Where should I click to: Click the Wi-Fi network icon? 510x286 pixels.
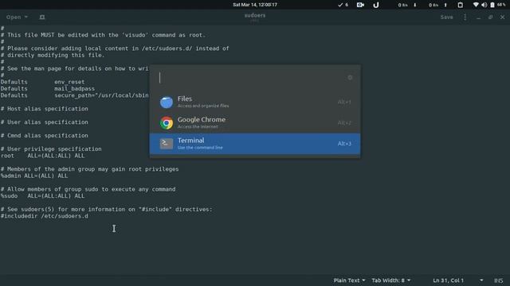coord(476,5)
